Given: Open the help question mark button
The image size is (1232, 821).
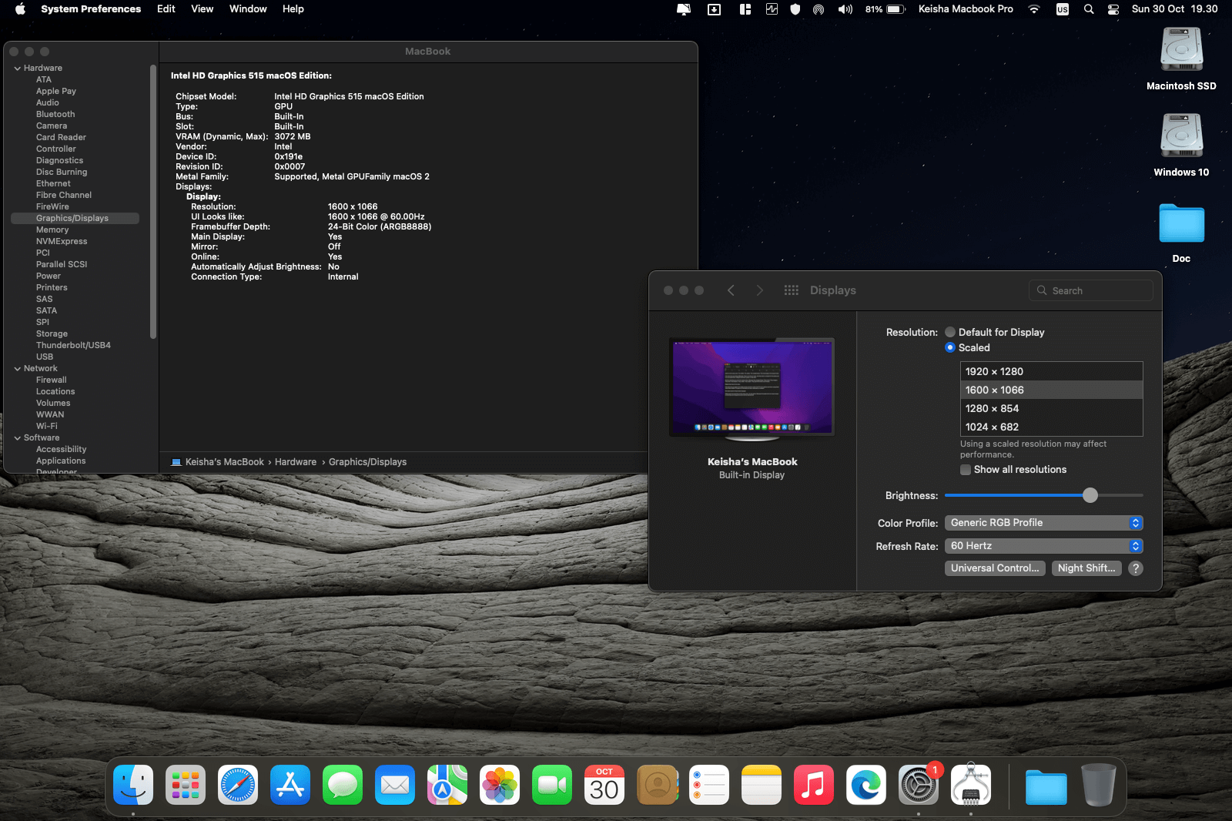Looking at the screenshot, I should click(x=1135, y=568).
